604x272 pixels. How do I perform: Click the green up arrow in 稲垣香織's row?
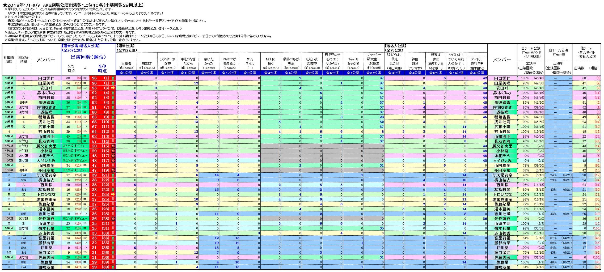click(113, 117)
